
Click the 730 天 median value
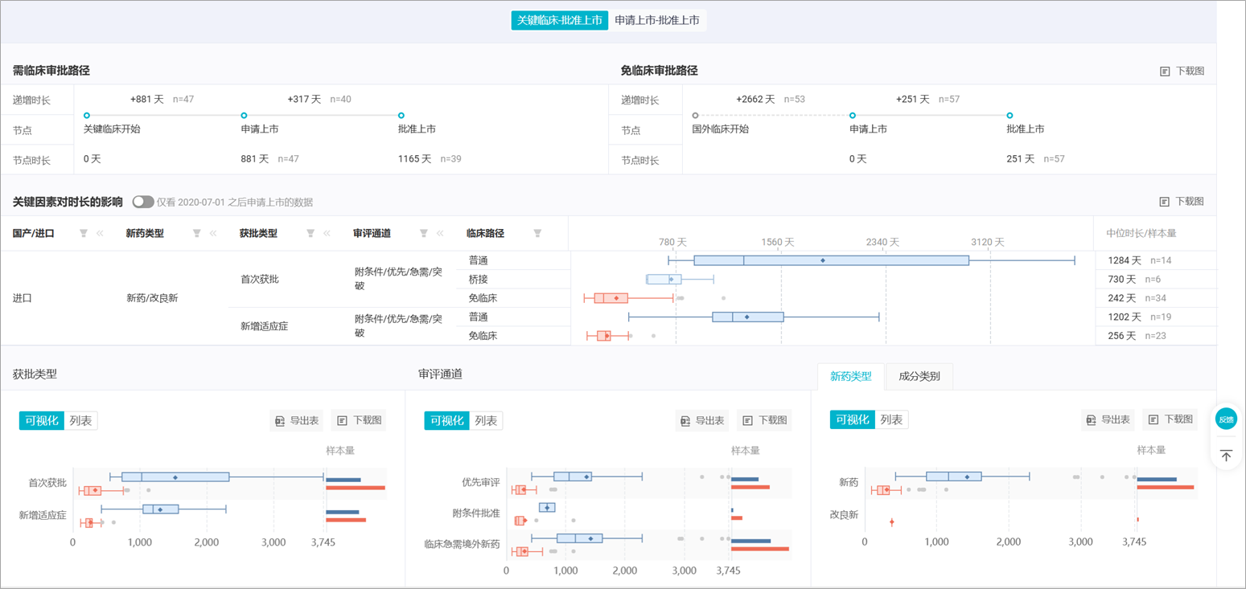(x=1122, y=279)
